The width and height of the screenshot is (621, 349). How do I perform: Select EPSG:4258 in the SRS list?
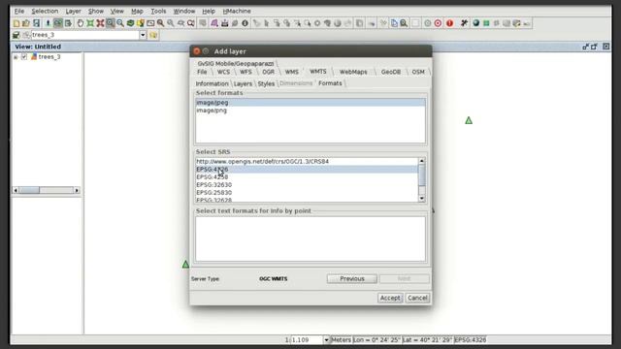[307, 176]
